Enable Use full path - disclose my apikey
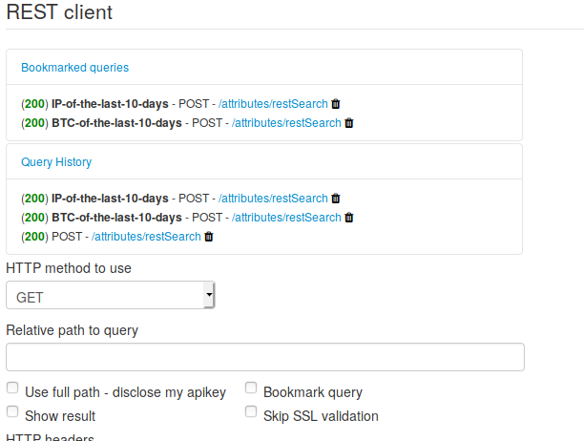Viewport: 584px width, 441px height. (x=12, y=388)
